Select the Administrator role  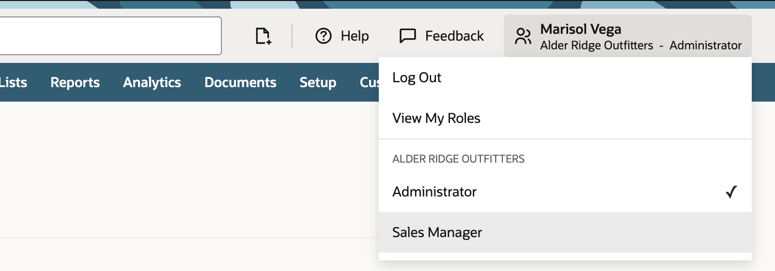(x=565, y=192)
